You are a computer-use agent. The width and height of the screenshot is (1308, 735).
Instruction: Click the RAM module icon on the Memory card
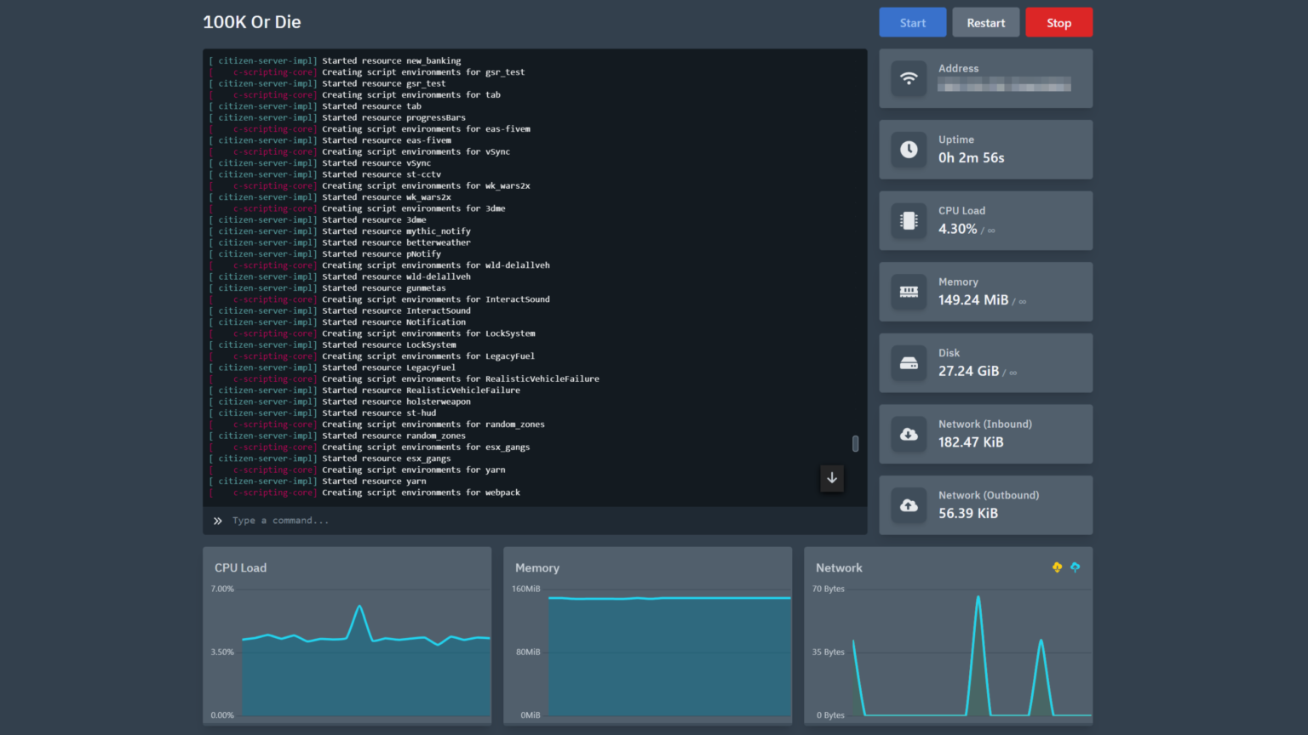click(909, 292)
